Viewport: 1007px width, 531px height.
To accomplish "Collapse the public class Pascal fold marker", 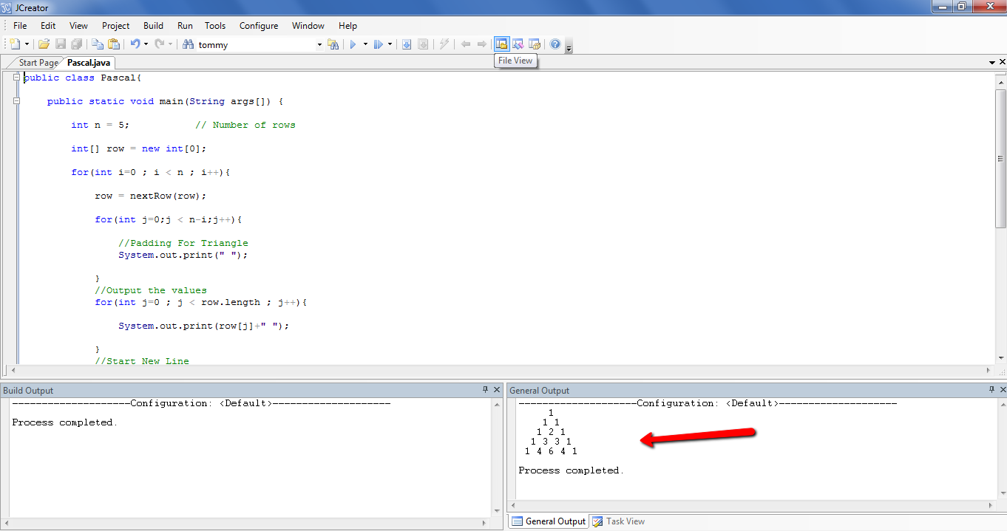I will click(16, 78).
